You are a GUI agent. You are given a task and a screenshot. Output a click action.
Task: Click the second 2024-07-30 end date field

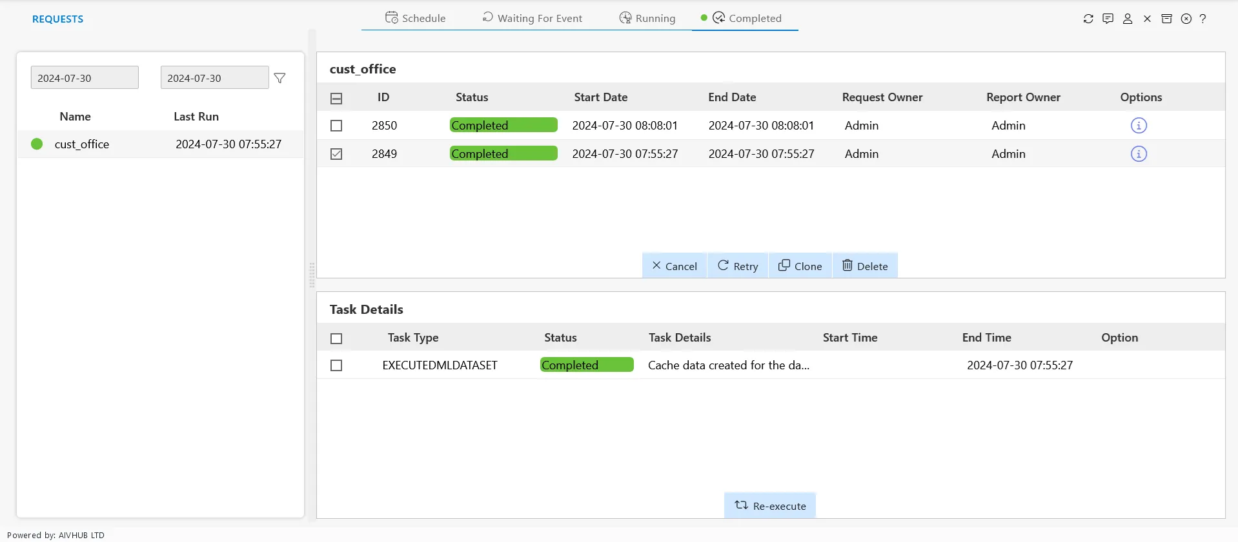pos(214,77)
